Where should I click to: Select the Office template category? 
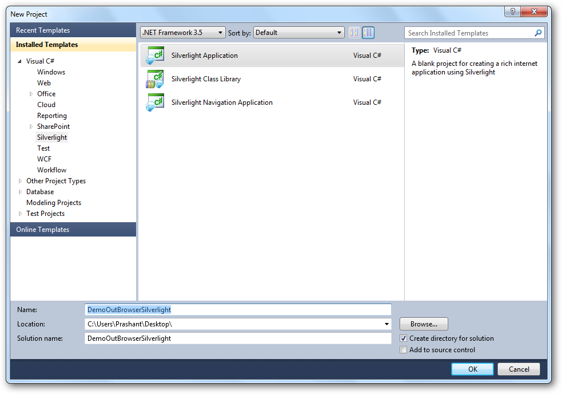[46, 94]
